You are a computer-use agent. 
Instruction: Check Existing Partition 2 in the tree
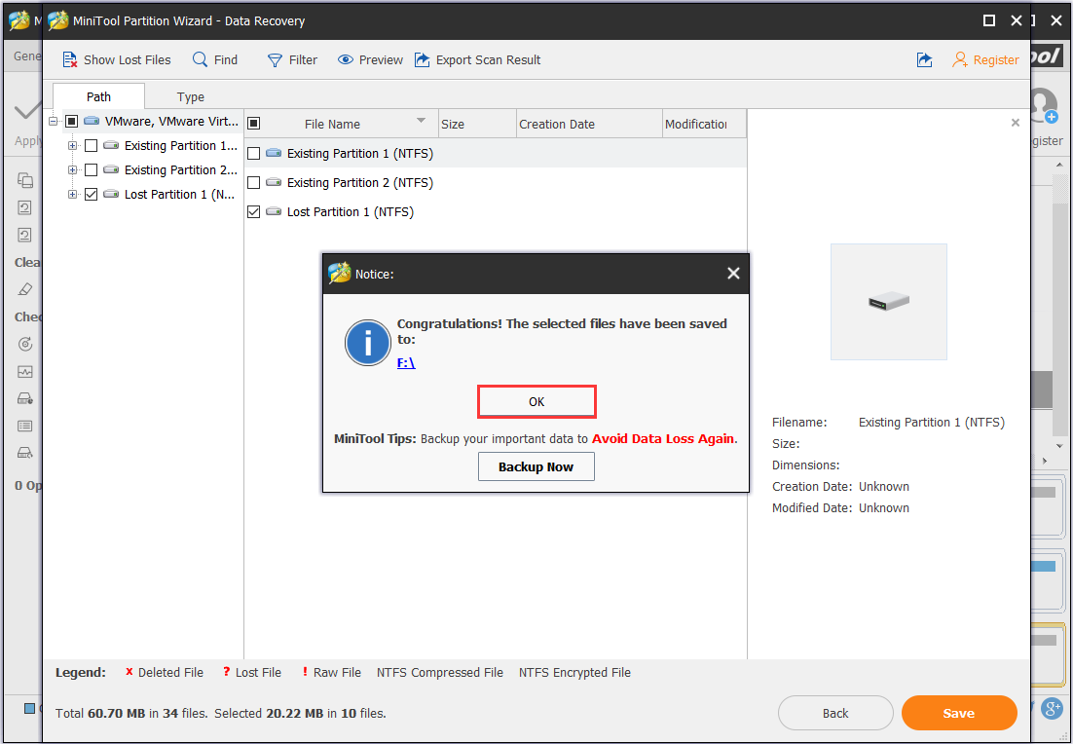click(x=91, y=169)
